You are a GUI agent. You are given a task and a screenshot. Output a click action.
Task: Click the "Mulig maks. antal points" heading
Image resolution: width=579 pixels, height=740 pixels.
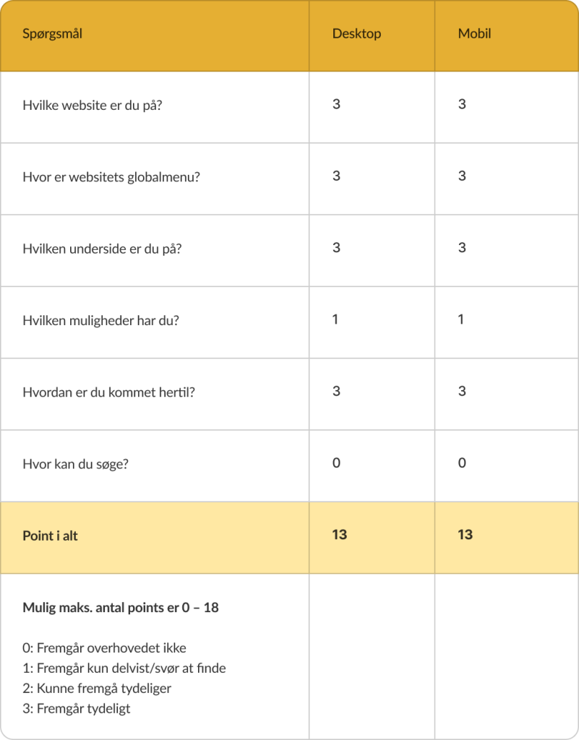121,608
